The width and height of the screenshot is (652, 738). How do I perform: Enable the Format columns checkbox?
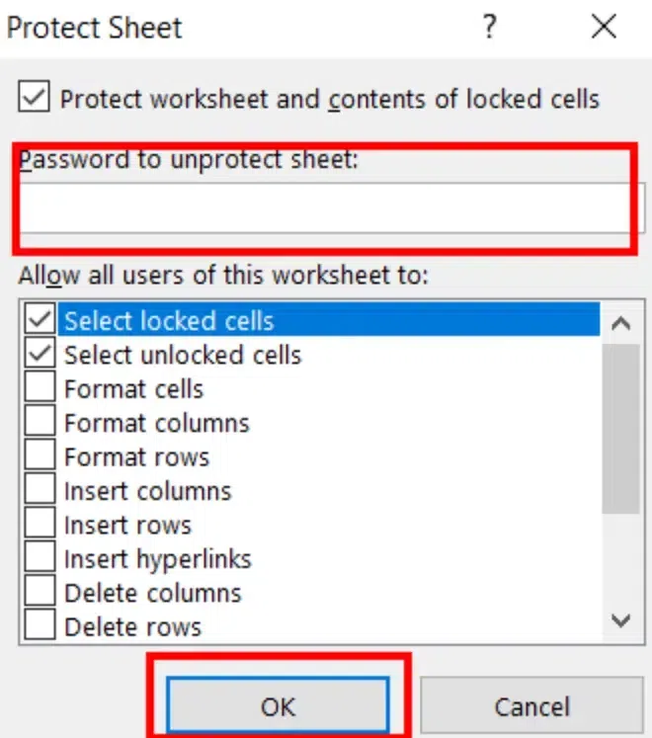pyautogui.click(x=41, y=422)
